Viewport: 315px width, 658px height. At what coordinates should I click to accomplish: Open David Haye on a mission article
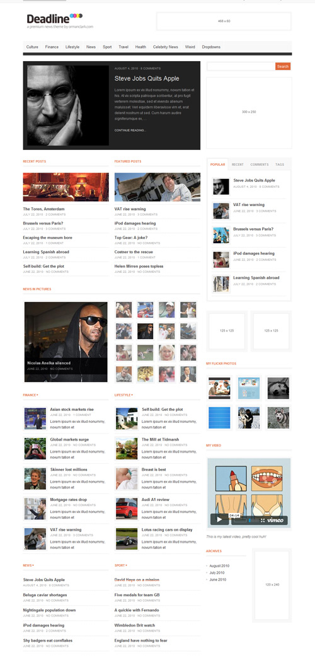[137, 580]
